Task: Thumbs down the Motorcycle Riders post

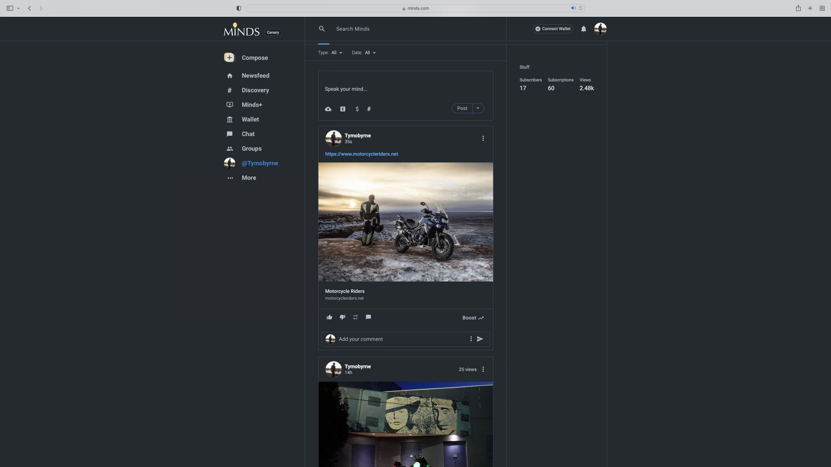Action: 342,317
